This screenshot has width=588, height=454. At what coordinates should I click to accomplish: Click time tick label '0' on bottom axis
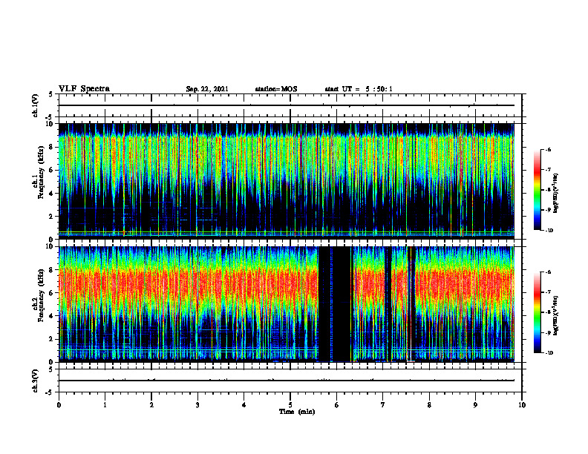click(x=59, y=405)
